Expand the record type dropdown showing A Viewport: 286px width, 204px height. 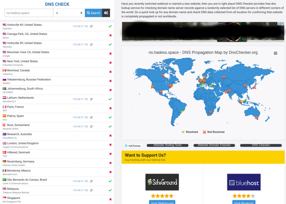click(69, 13)
